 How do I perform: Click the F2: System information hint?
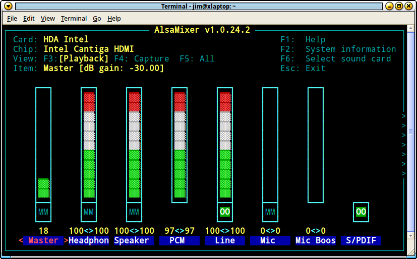(338, 49)
